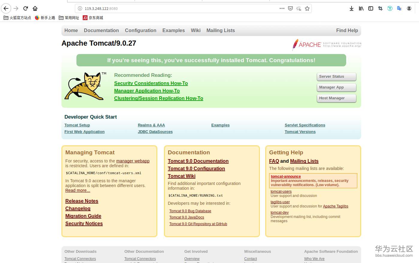Open the Changelog link
This screenshot has width=419, height=263.
(x=78, y=209)
